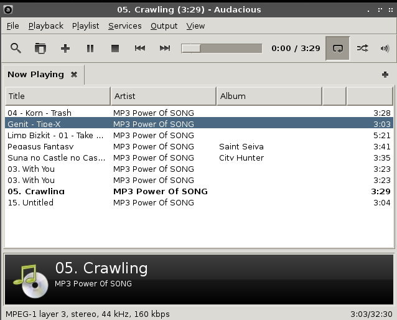Pause playback with the pause button
Screen dimensions: 397x320
[x=90, y=48]
